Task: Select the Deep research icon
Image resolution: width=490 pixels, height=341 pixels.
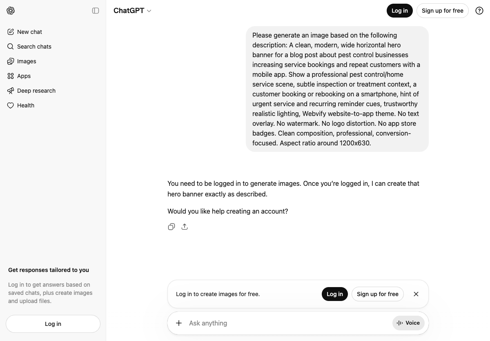Action: pyautogui.click(x=11, y=91)
